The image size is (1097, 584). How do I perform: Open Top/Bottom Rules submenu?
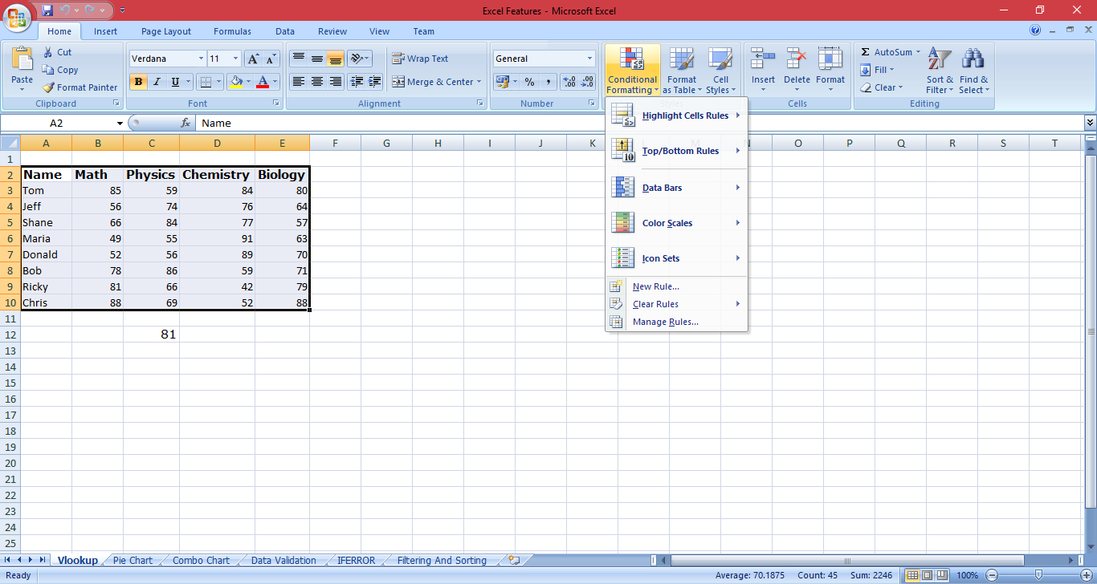(676, 151)
